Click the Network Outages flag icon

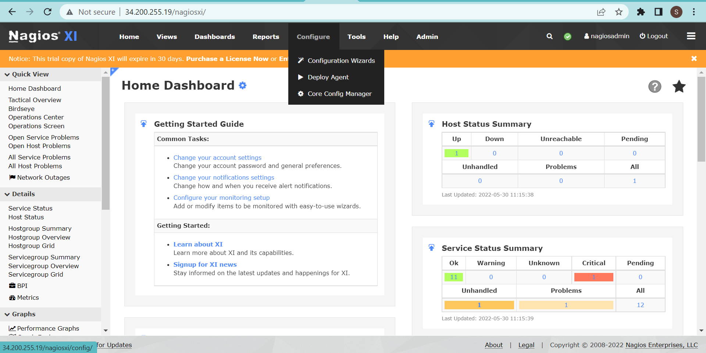pos(12,177)
